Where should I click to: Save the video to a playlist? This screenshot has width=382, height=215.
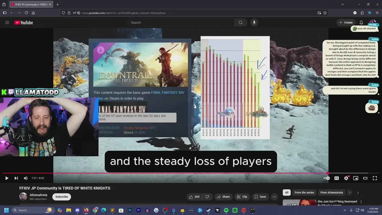pyautogui.click(x=260, y=197)
